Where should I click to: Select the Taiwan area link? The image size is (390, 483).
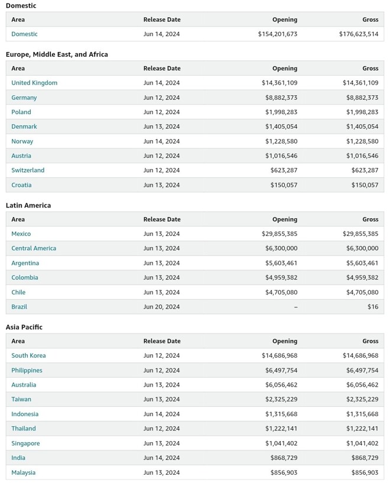21,400
